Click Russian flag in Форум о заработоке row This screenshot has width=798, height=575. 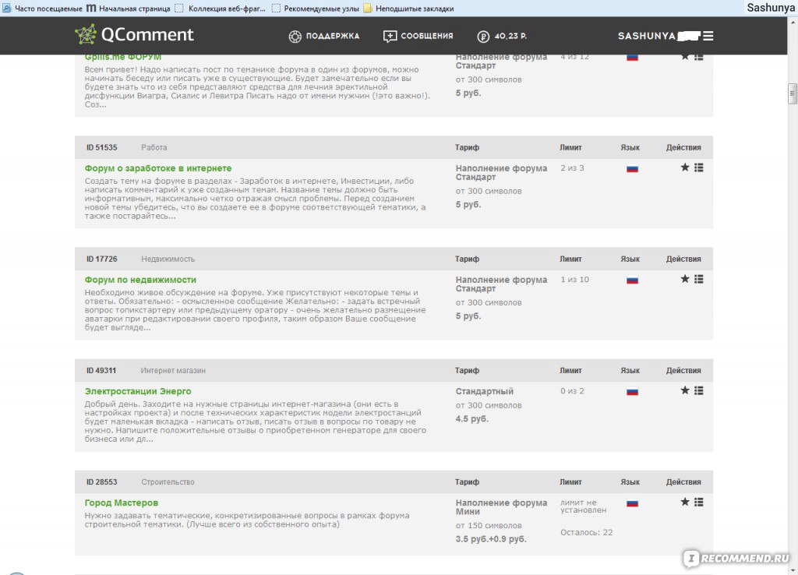click(632, 168)
